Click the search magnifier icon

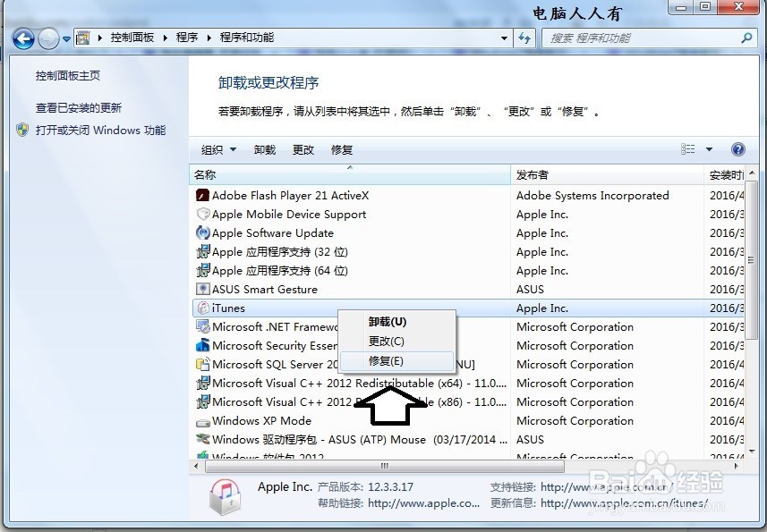click(746, 38)
